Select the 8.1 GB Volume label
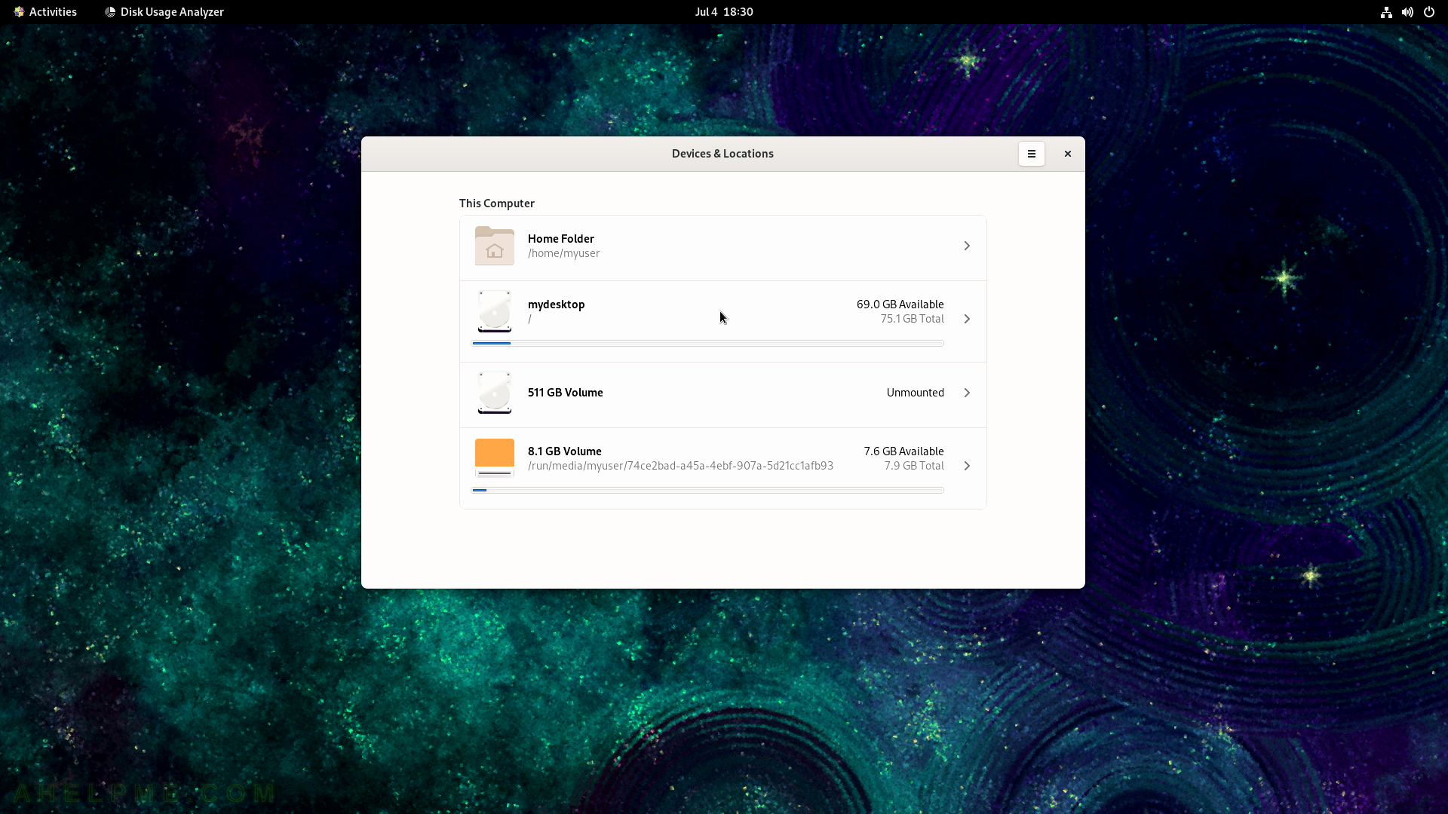The width and height of the screenshot is (1448, 814). click(x=565, y=451)
